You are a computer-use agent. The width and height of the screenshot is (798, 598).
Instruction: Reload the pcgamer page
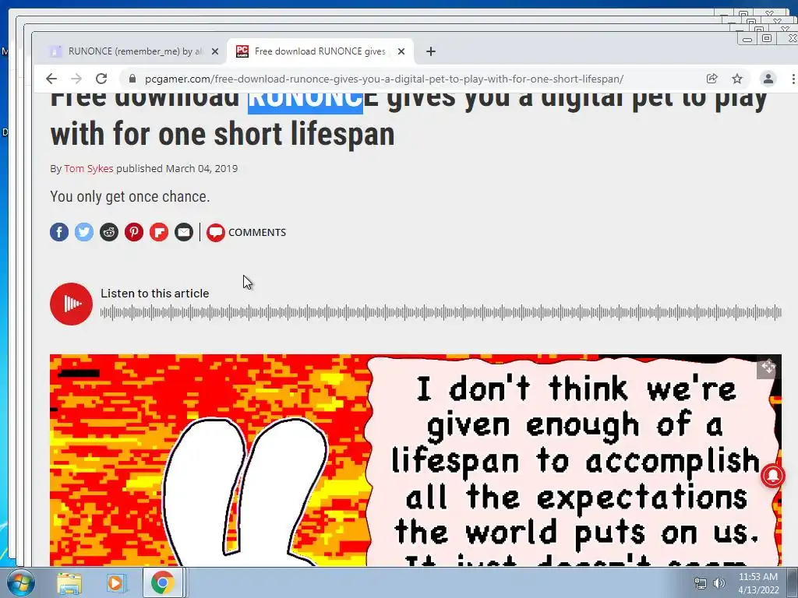(101, 79)
